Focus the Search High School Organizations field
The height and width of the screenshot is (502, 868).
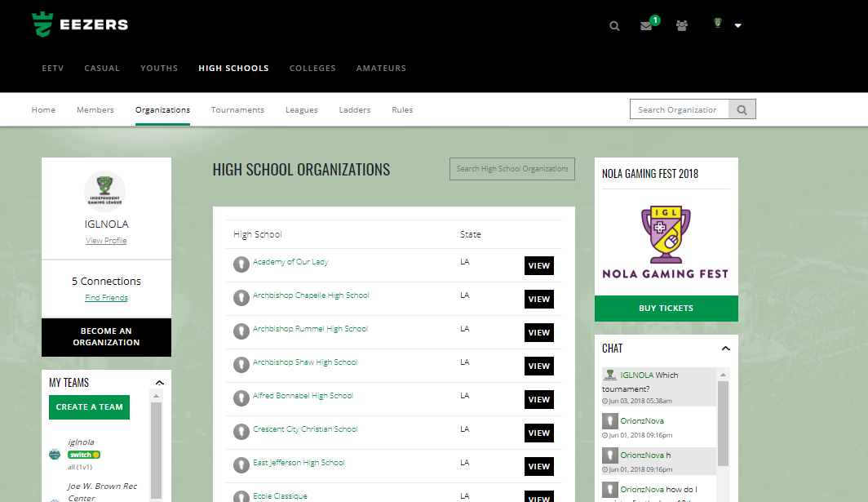click(512, 169)
